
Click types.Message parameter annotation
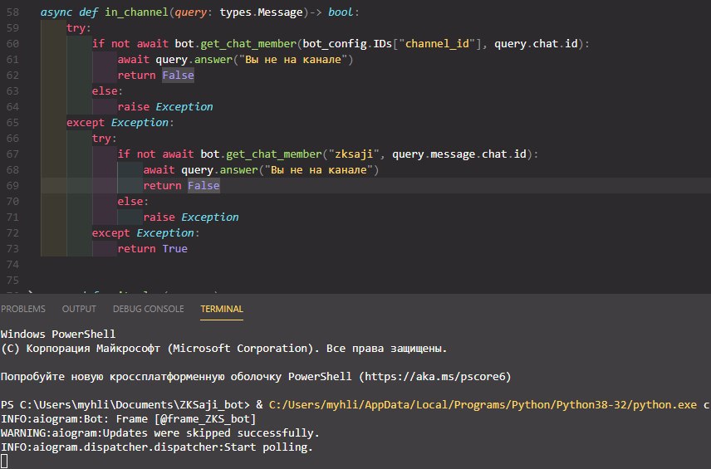pos(261,12)
